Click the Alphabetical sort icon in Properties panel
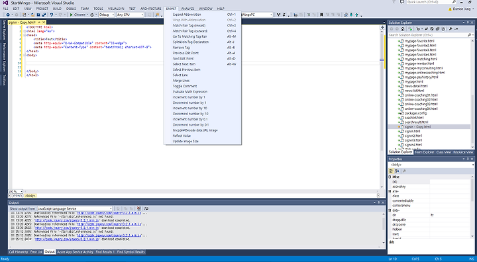477x262 pixels. pos(397,171)
